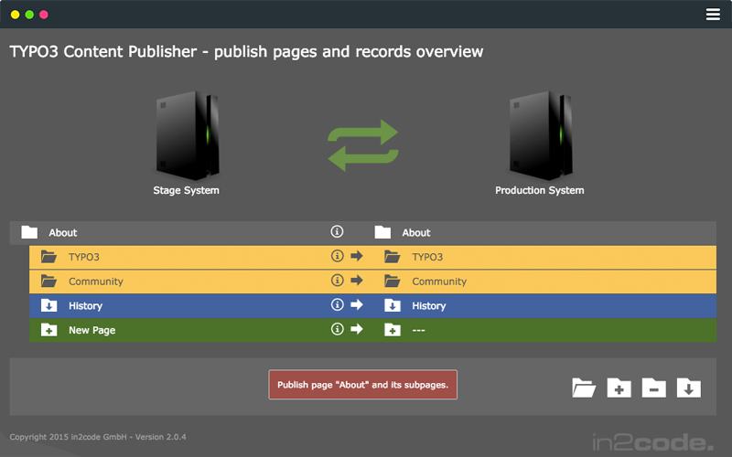Click the open folder icon in bottom toolbar

tap(584, 388)
